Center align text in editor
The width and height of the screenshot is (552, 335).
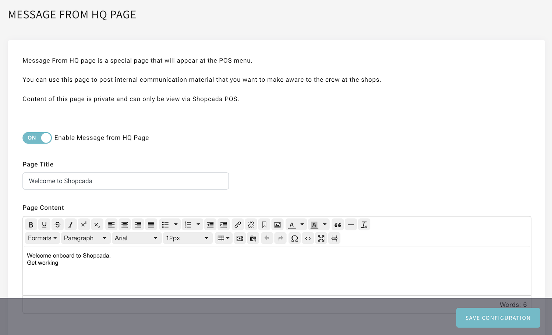pyautogui.click(x=124, y=225)
